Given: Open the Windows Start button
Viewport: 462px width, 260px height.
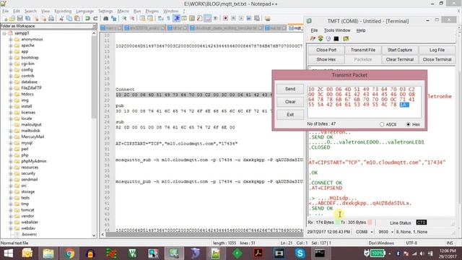Looking at the screenshot, I should (x=8, y=253).
